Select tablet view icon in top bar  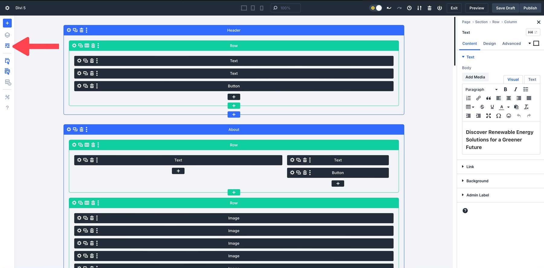point(253,8)
